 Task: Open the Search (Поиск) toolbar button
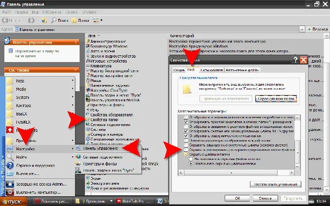(x=60, y=20)
